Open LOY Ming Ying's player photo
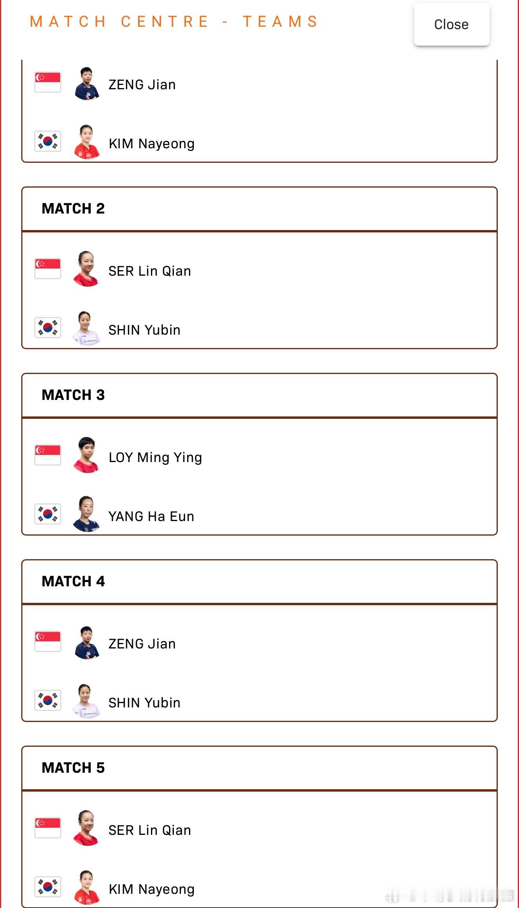Image resolution: width=519 pixels, height=908 pixels. [x=86, y=455]
